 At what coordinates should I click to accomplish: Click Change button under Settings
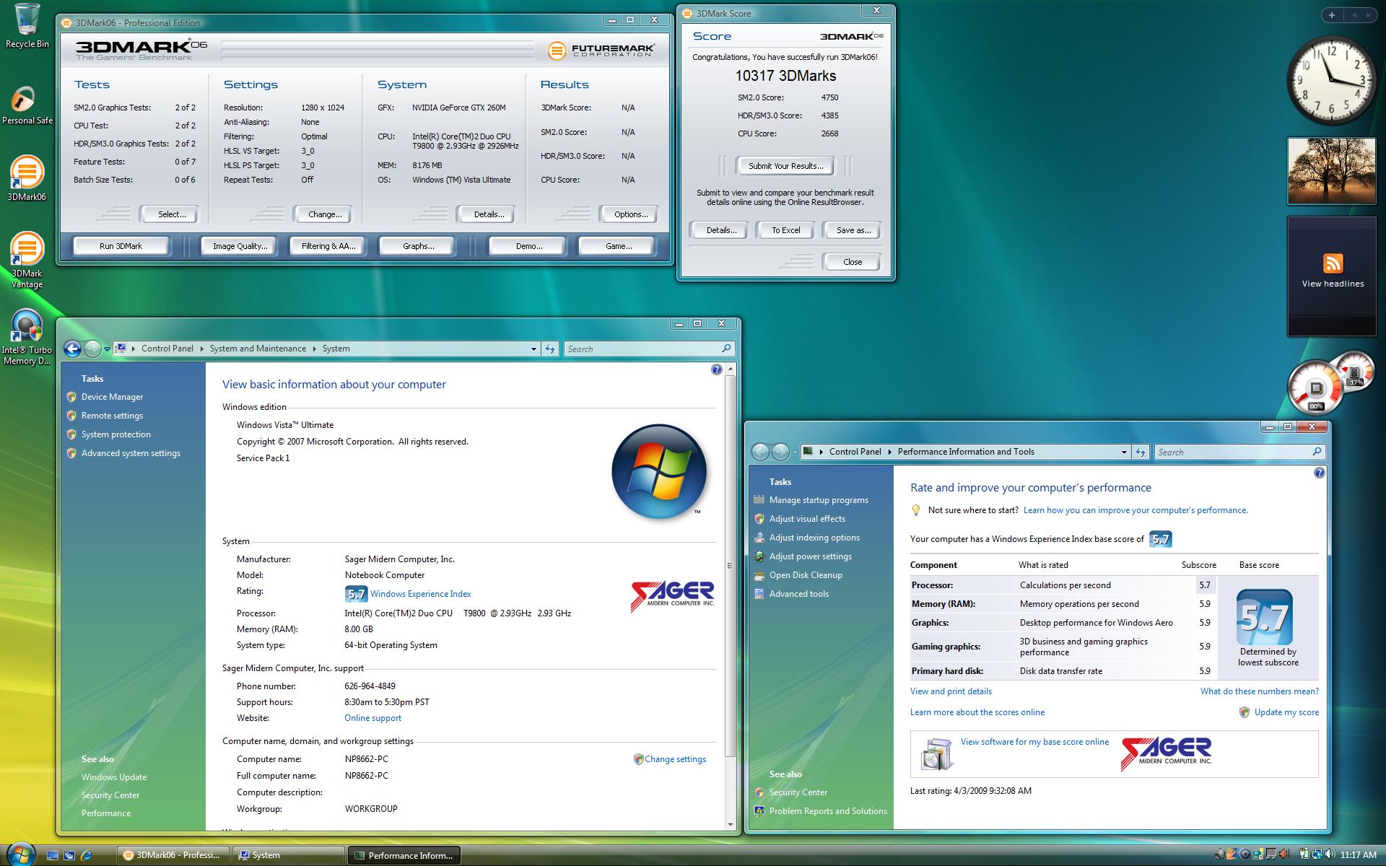325,214
